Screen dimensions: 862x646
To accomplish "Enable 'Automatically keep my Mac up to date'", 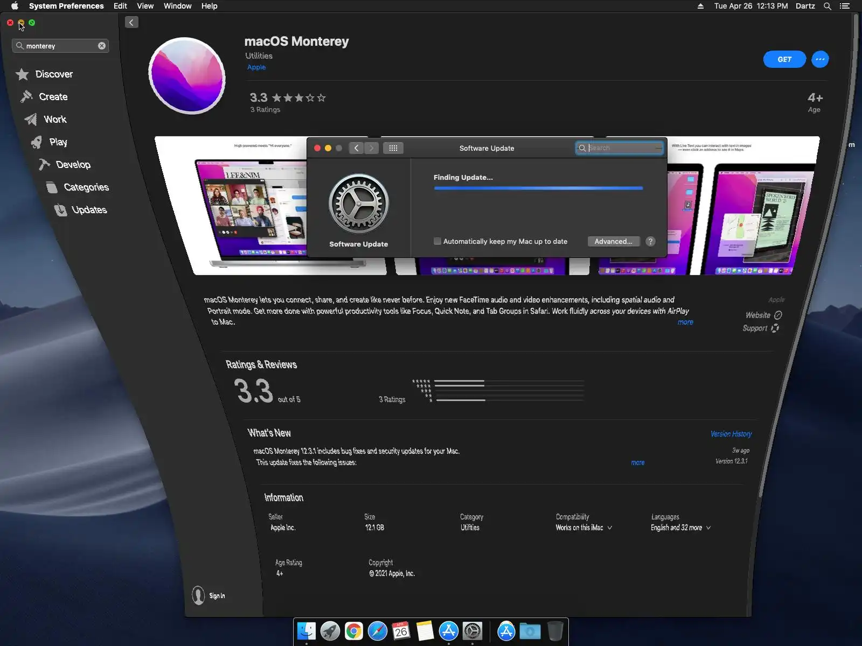I will pos(437,241).
